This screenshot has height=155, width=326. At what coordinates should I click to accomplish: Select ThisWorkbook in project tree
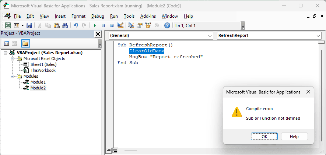[x=43, y=70]
